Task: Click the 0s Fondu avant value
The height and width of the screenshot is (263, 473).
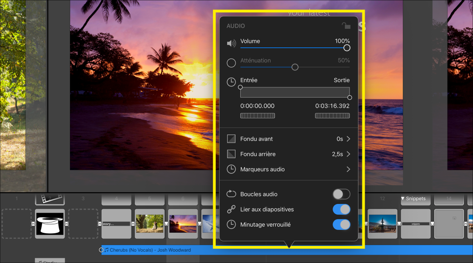Action: (340, 139)
